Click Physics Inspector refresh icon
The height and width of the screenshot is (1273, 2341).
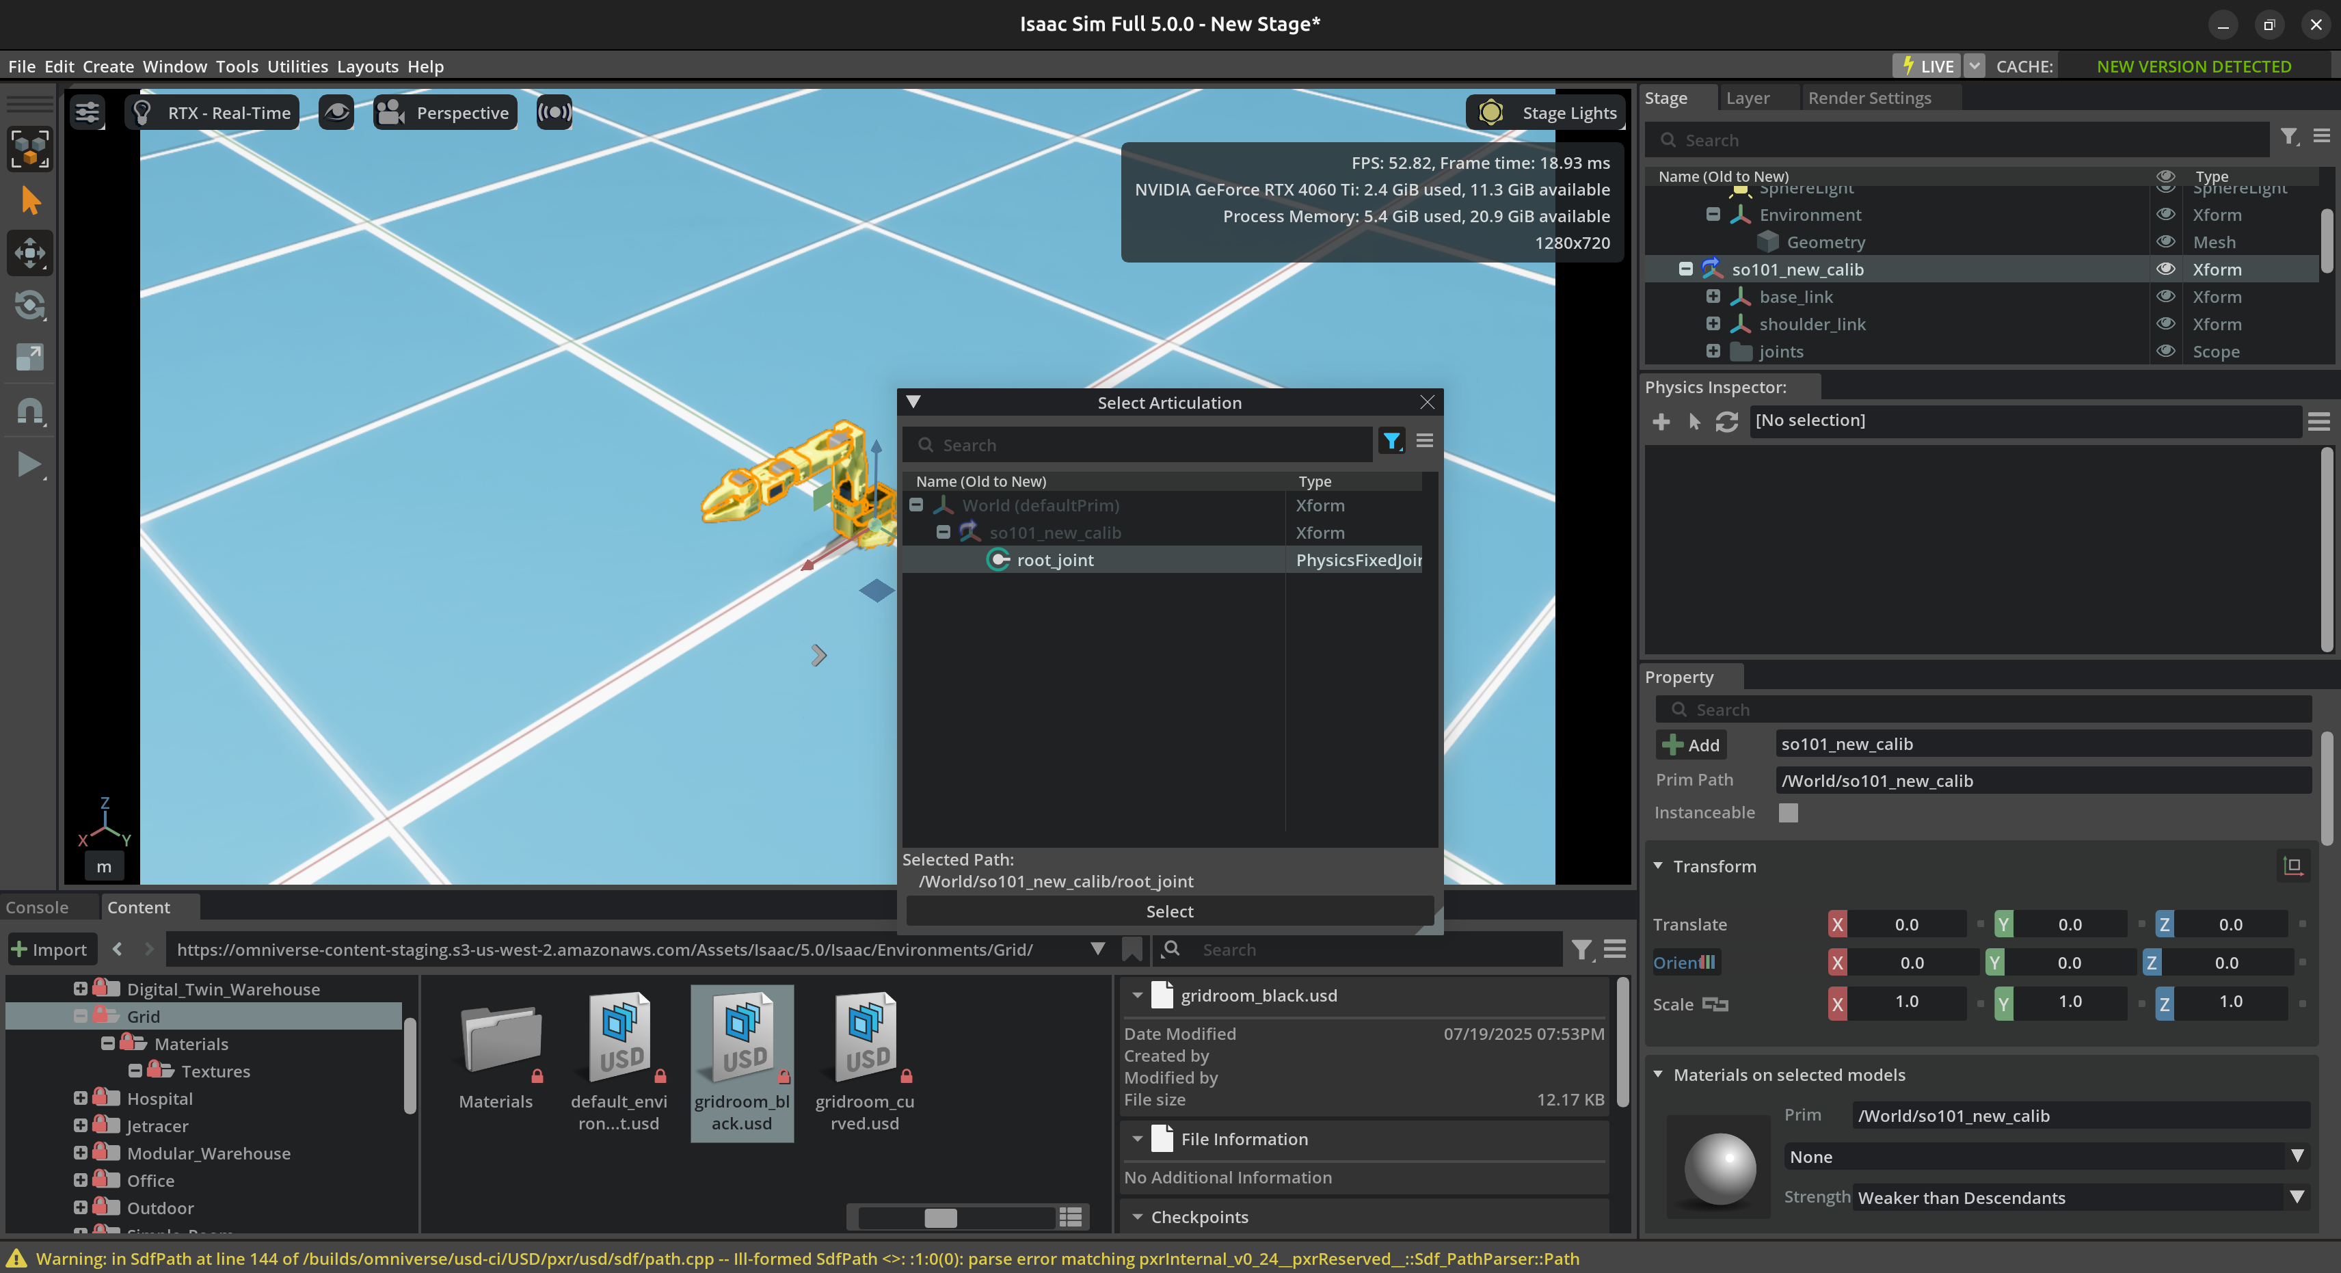(1726, 422)
